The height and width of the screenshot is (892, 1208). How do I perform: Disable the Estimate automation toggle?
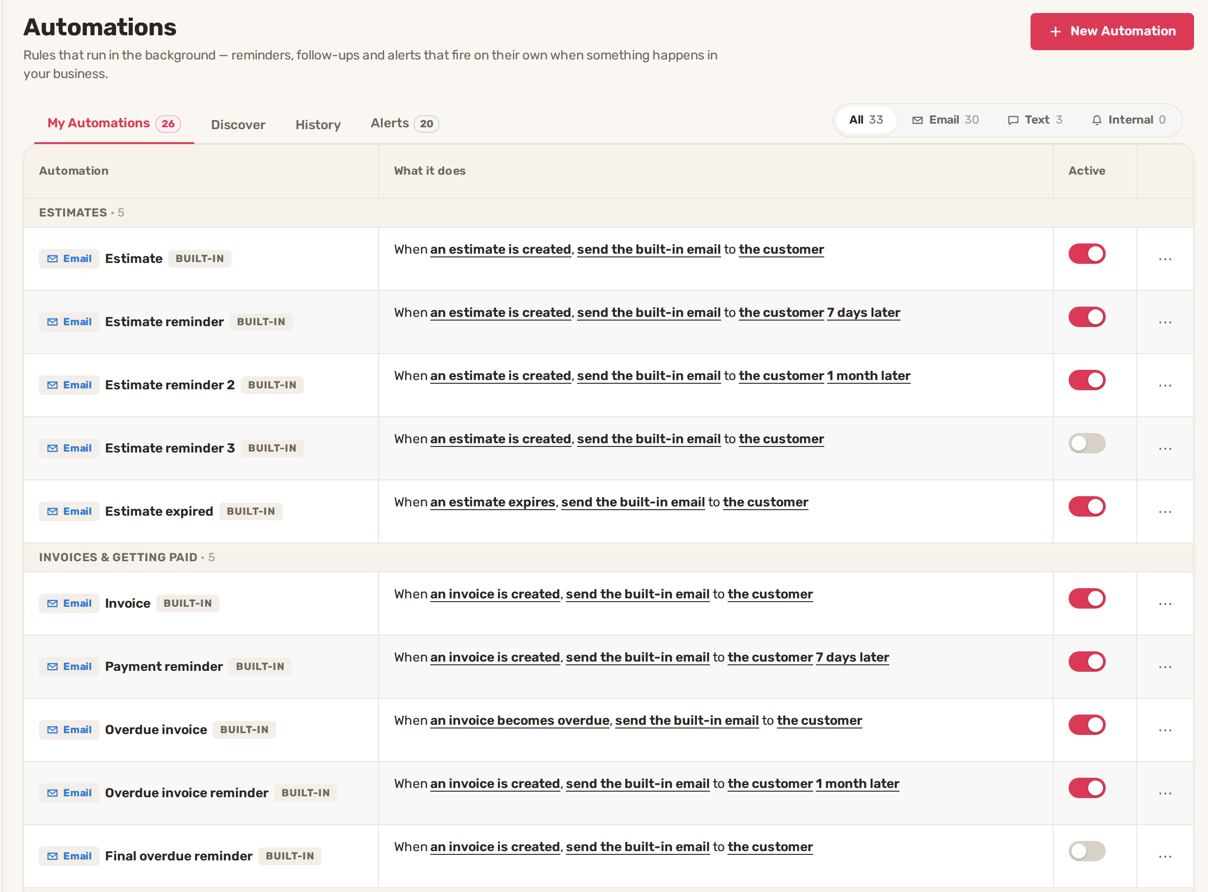click(1086, 254)
